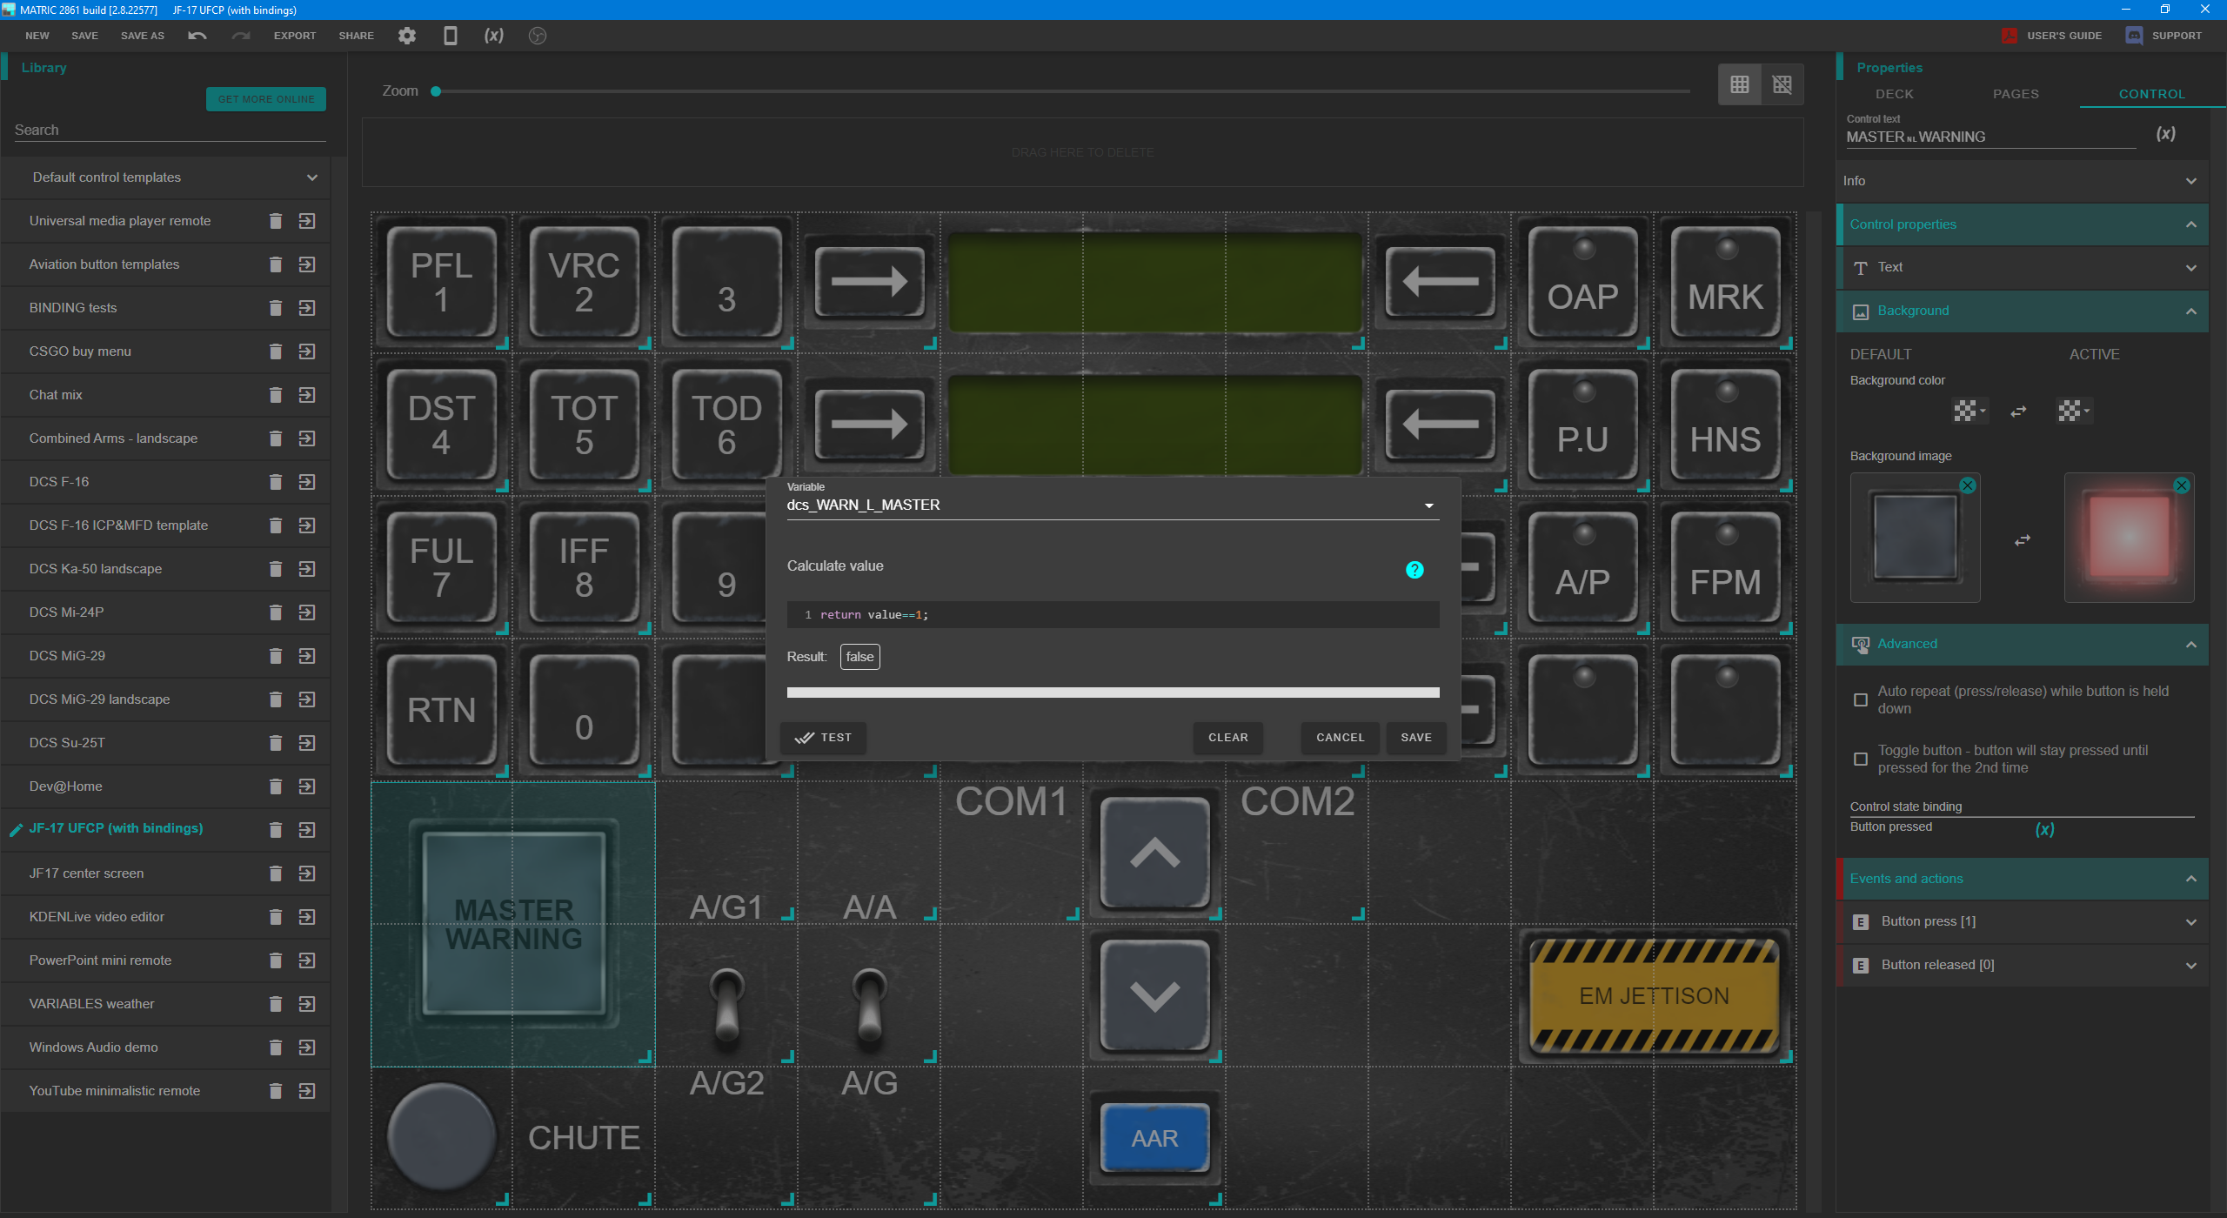Click SAVE in the variable dialog
This screenshot has height=1218, width=2227.
tap(1416, 738)
